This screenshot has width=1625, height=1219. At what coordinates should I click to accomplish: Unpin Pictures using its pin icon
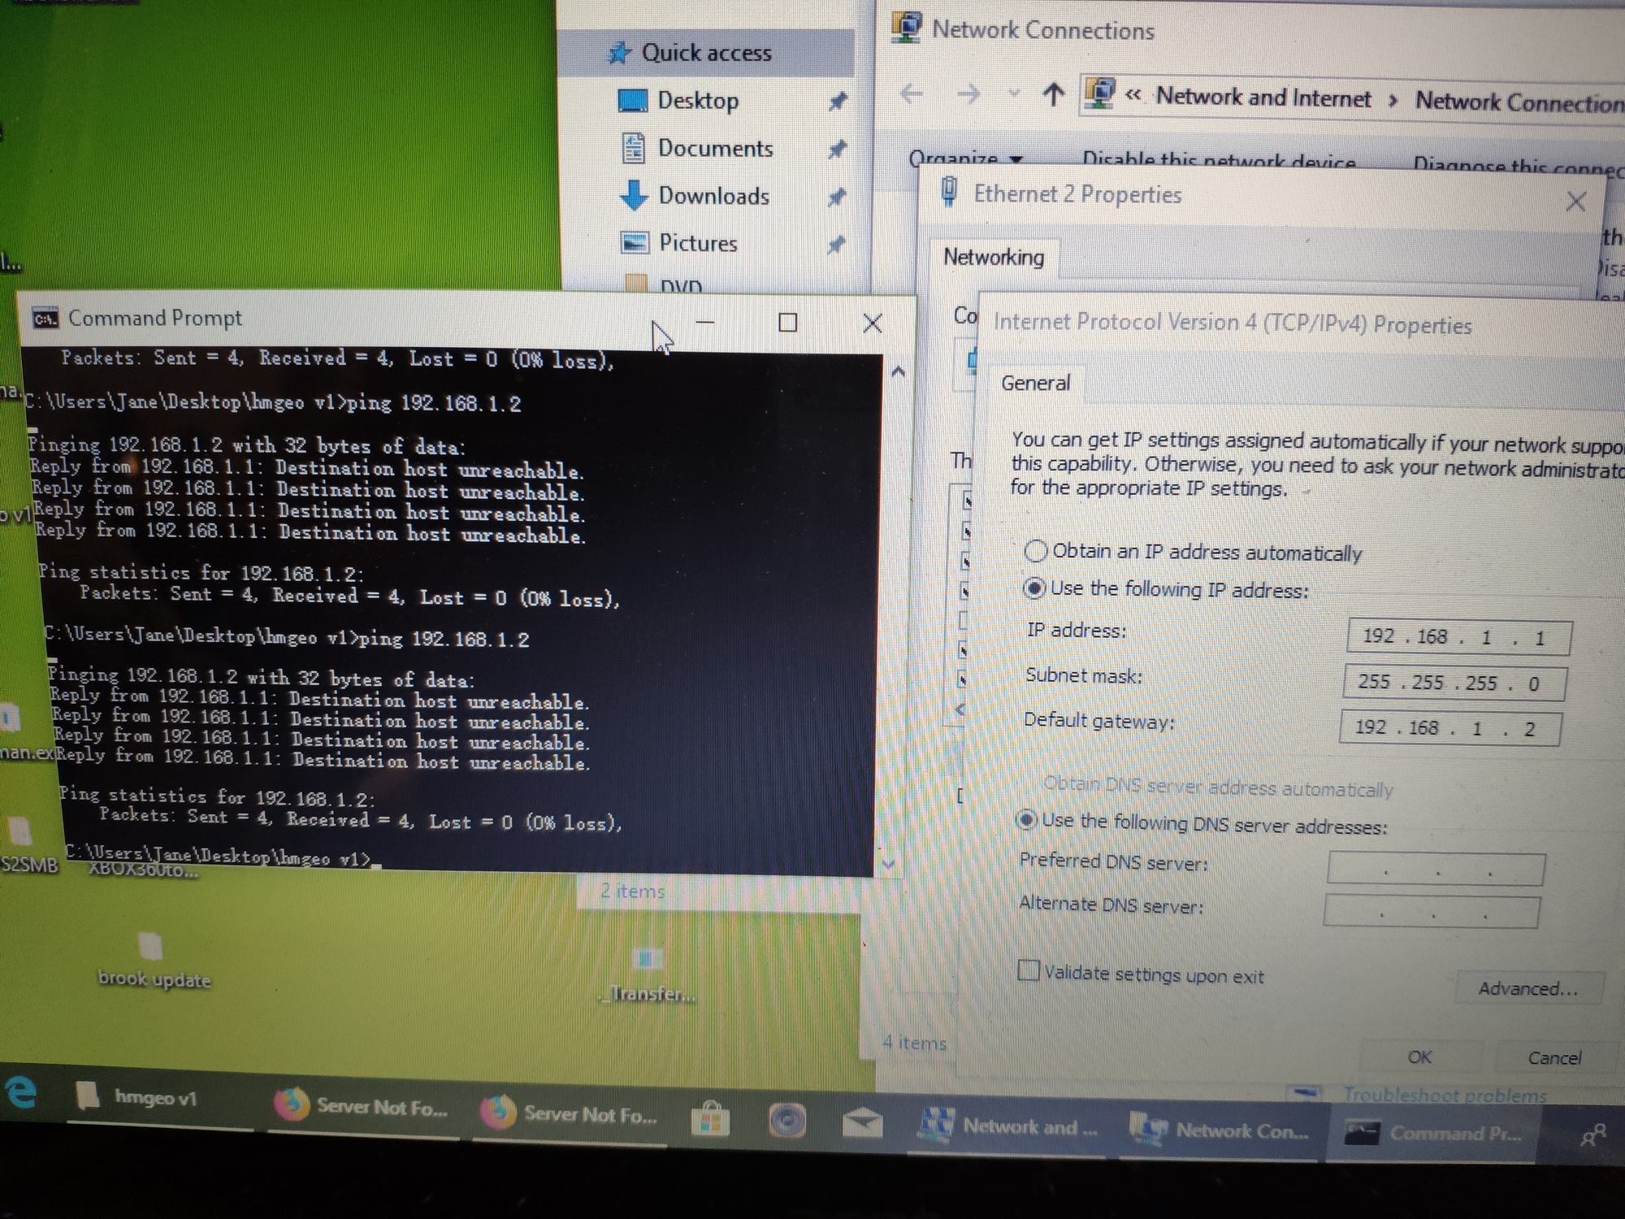click(x=836, y=245)
